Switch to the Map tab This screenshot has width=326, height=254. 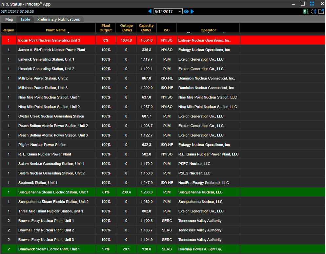(9, 19)
